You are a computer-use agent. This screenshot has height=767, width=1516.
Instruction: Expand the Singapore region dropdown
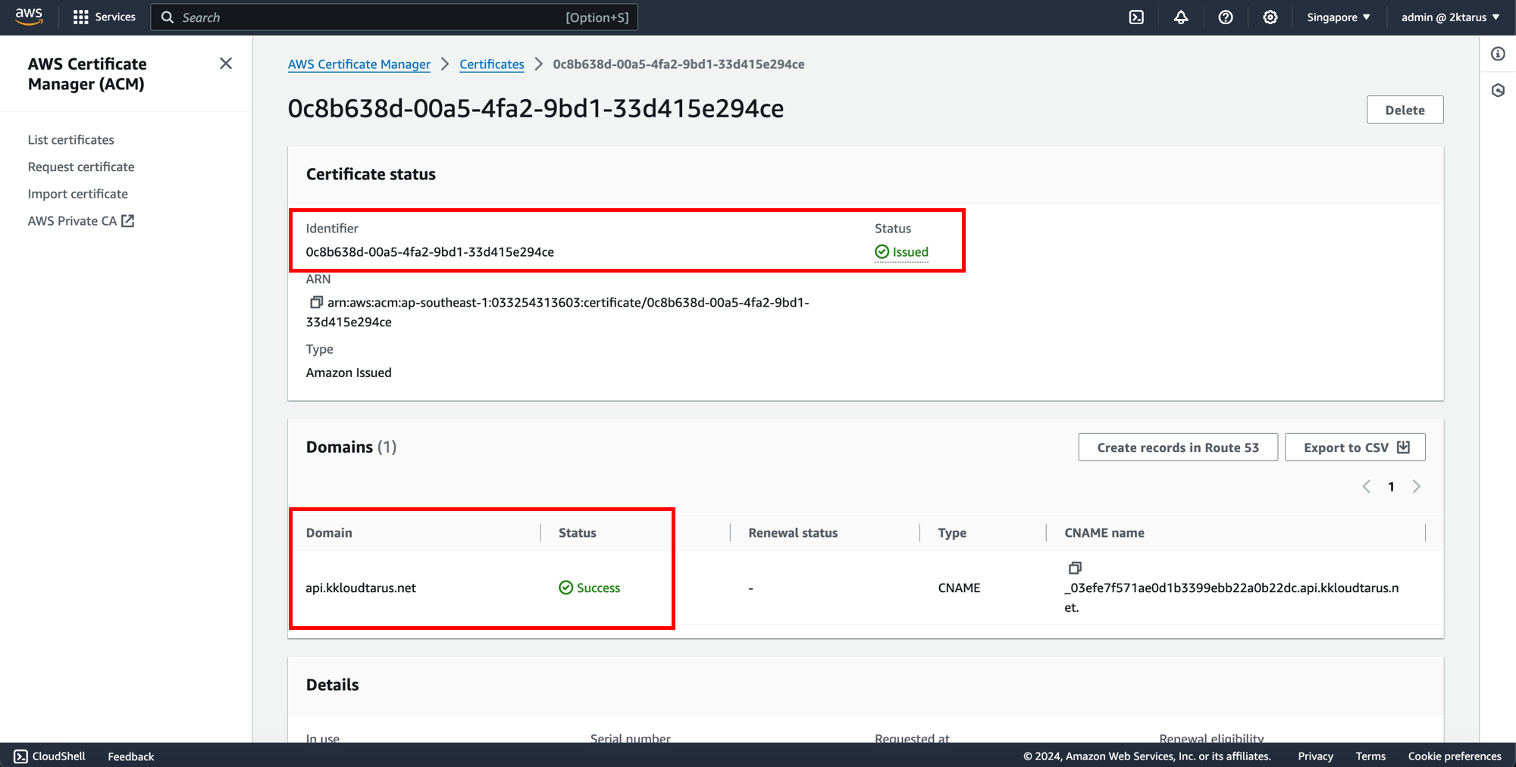(1339, 17)
